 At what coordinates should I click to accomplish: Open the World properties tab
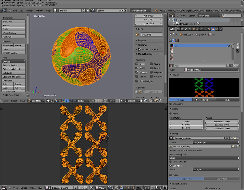pos(190,29)
